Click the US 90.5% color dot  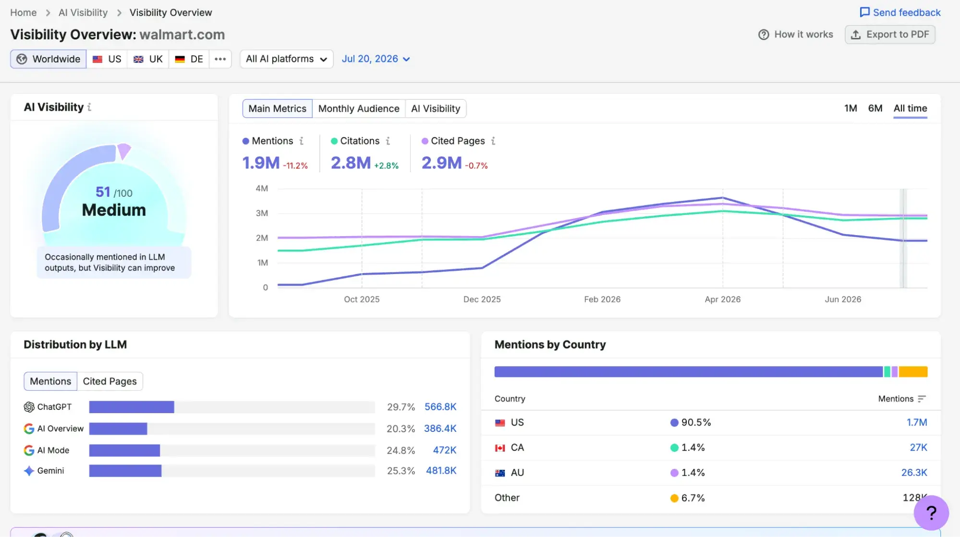tap(674, 423)
